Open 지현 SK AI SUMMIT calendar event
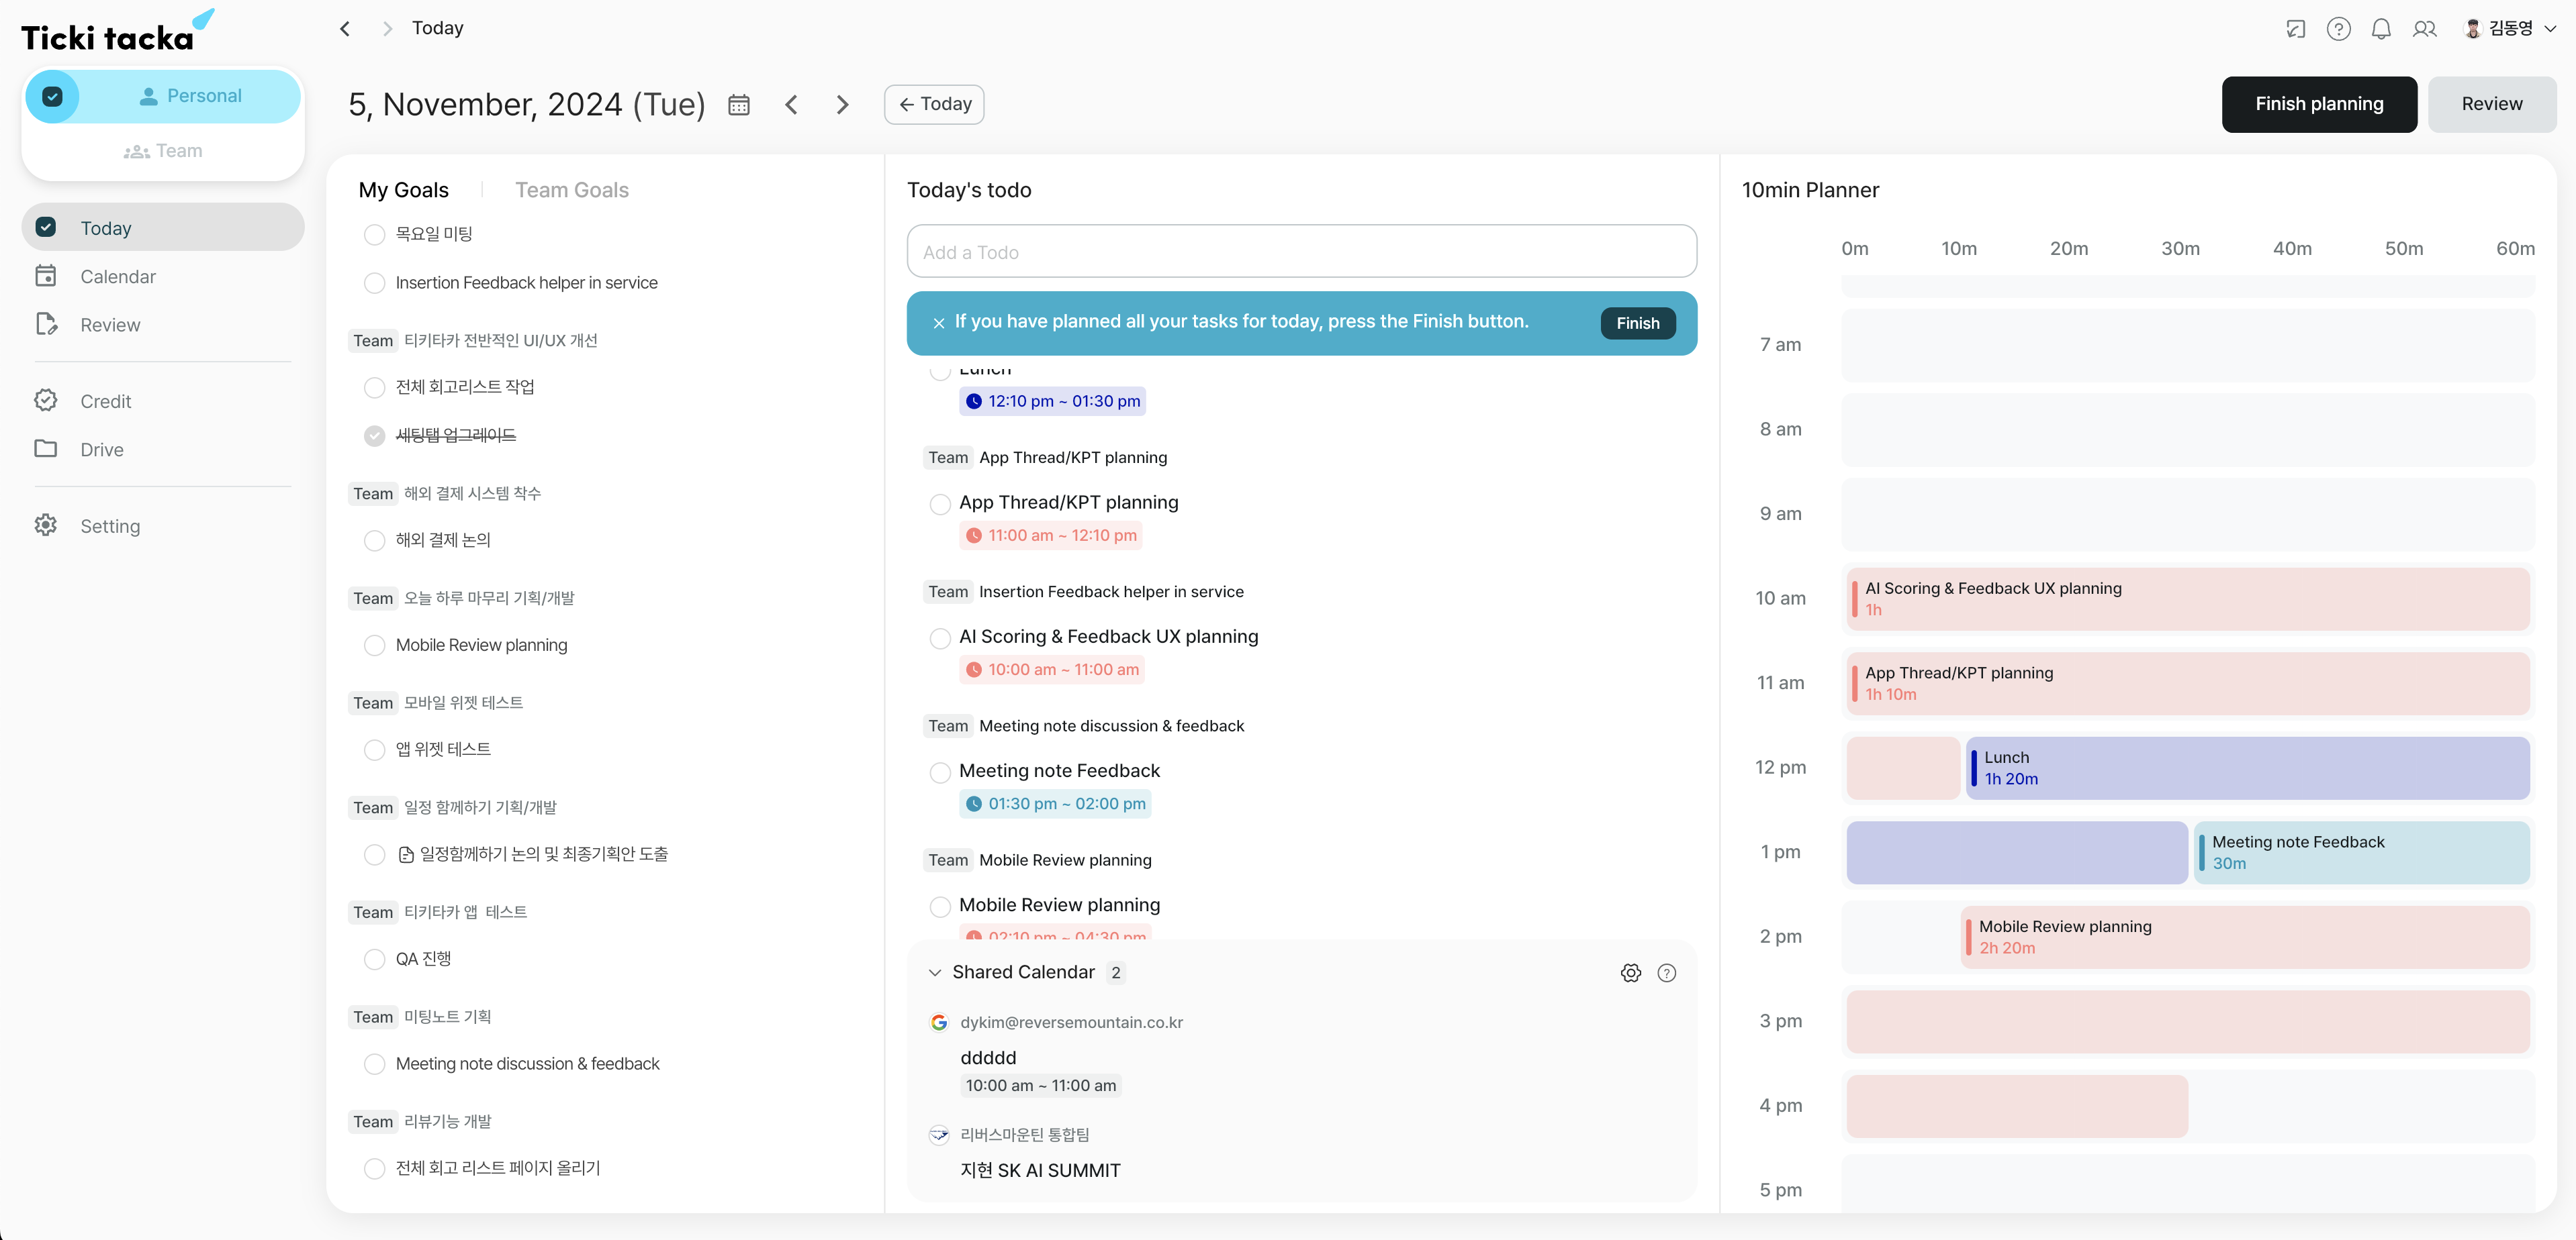The image size is (2576, 1240). [1040, 1170]
